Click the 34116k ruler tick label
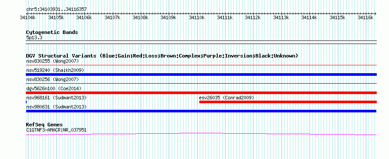Viewport: 389px width, 159px height. 365,17
